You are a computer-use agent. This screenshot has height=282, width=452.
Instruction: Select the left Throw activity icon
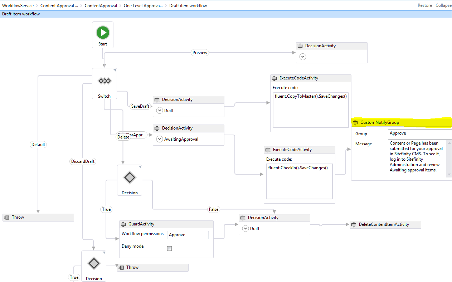(6, 218)
